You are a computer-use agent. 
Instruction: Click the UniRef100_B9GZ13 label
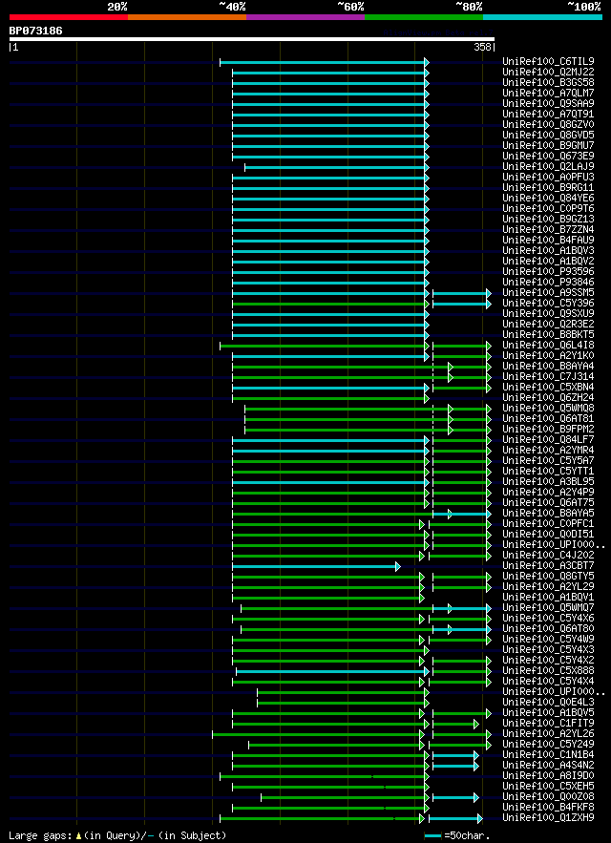pyautogui.click(x=548, y=220)
